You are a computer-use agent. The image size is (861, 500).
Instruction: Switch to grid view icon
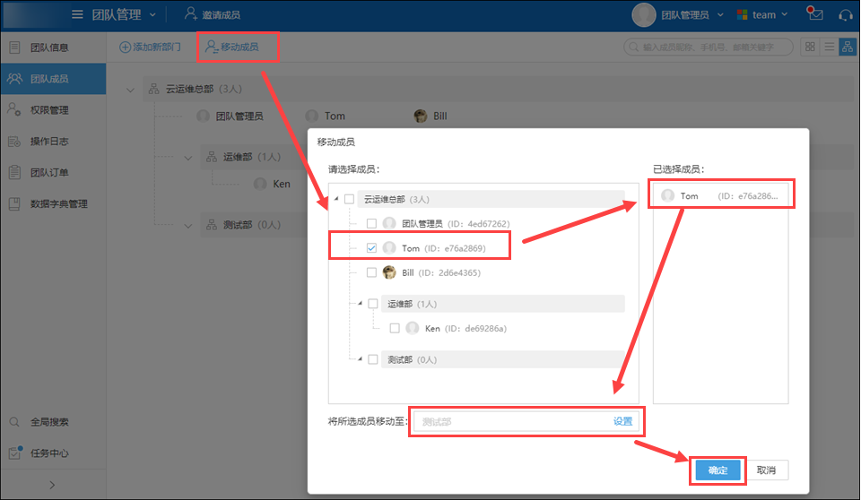point(810,47)
